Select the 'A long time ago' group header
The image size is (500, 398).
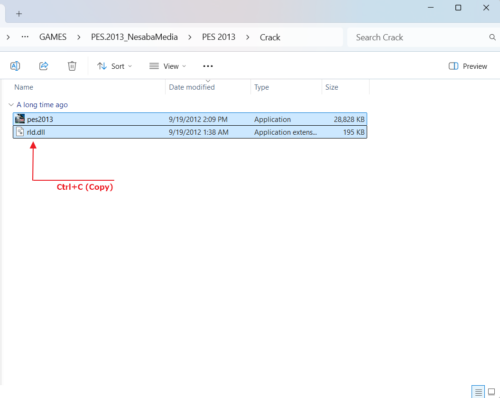click(42, 105)
